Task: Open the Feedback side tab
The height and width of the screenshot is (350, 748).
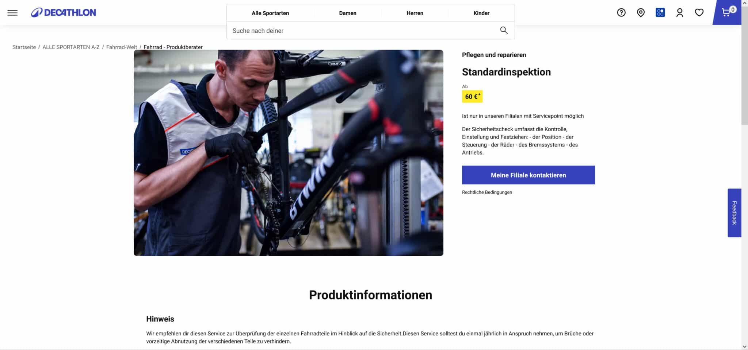Action: [x=734, y=213]
